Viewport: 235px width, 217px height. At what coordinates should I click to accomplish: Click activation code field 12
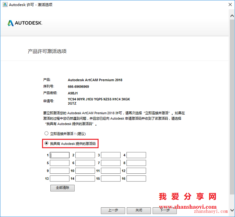(136, 171)
